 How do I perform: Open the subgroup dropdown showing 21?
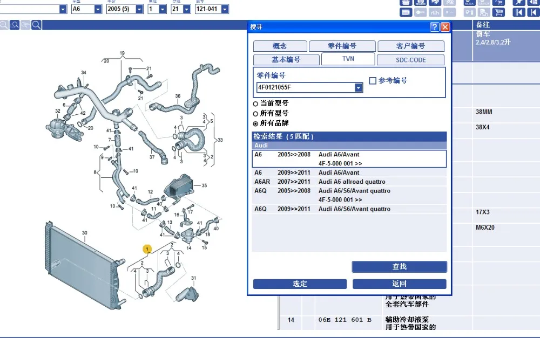coord(187,9)
